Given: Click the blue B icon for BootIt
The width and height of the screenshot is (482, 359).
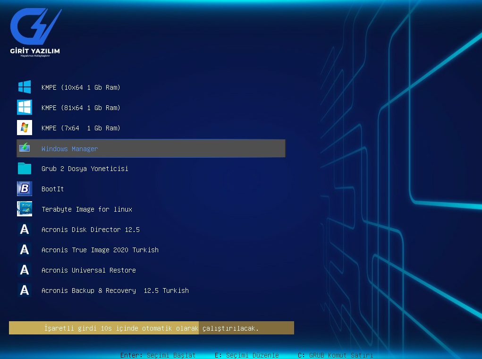Looking at the screenshot, I should coord(25,189).
